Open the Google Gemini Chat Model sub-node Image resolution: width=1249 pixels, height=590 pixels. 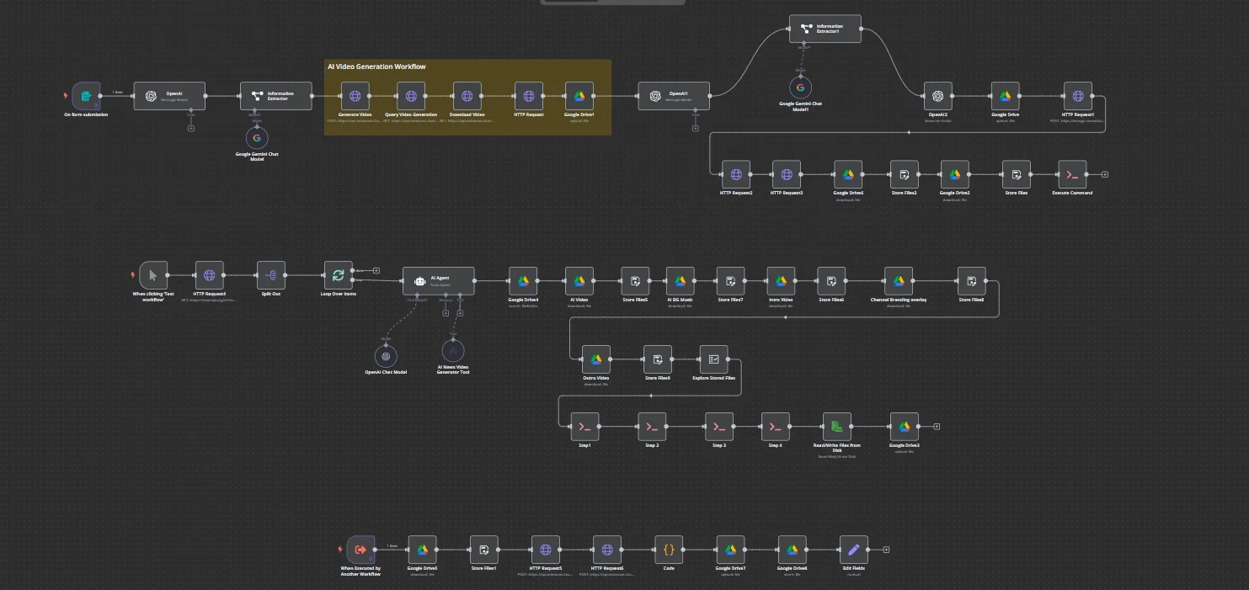pyautogui.click(x=257, y=139)
